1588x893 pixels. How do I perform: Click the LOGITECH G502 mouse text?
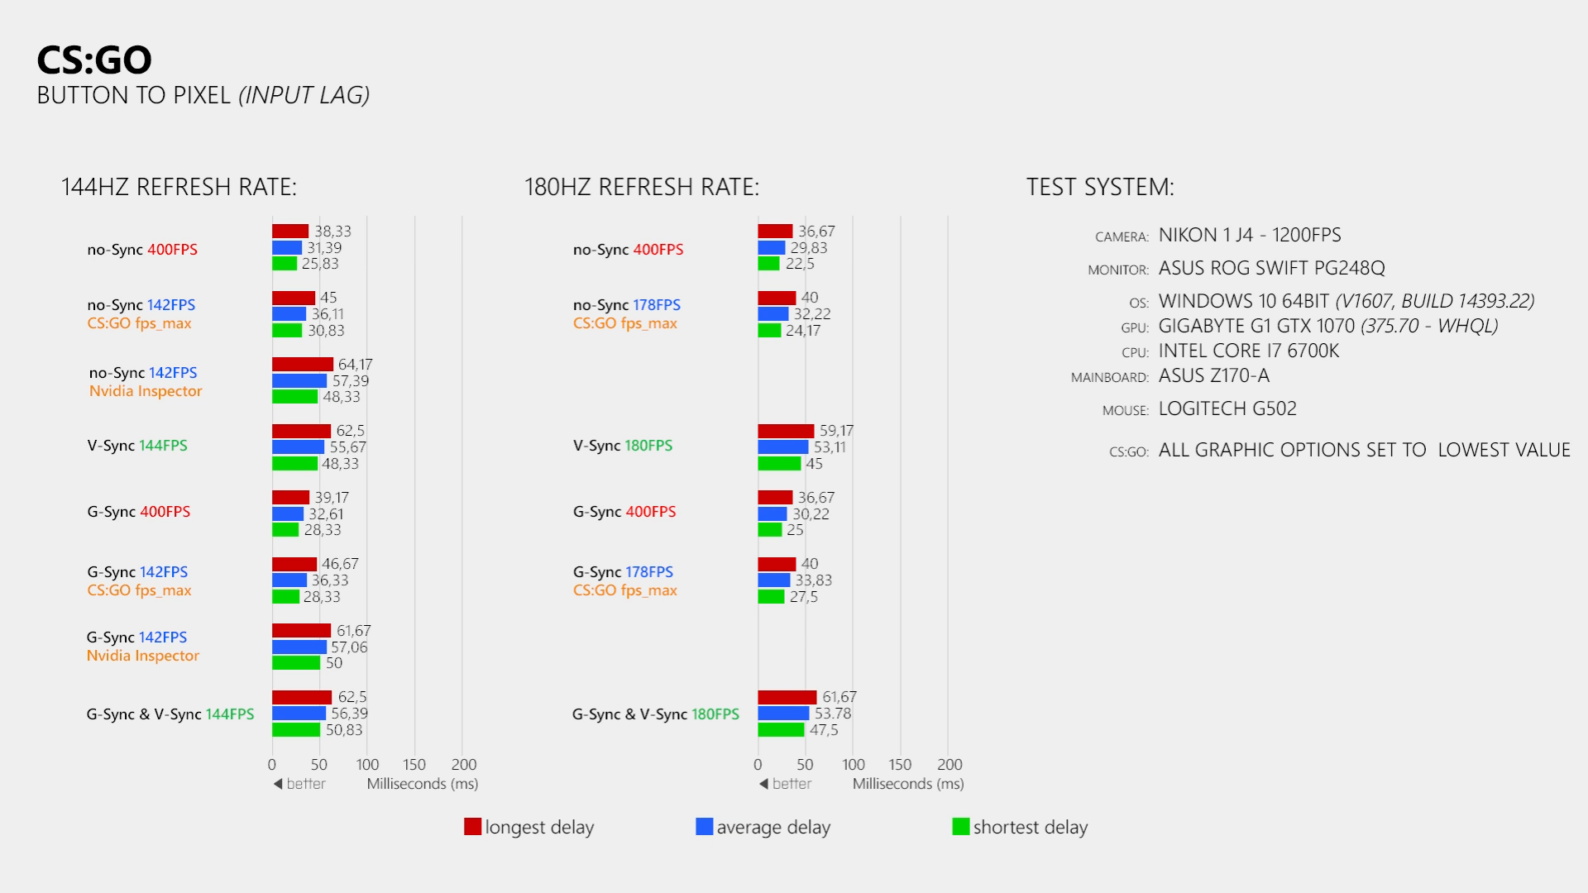[1227, 408]
